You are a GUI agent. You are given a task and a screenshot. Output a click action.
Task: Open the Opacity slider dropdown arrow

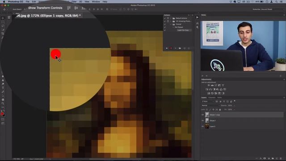tap(234, 106)
